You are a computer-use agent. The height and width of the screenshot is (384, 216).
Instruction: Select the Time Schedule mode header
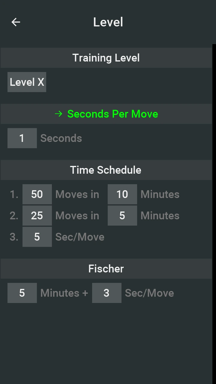[x=106, y=170]
